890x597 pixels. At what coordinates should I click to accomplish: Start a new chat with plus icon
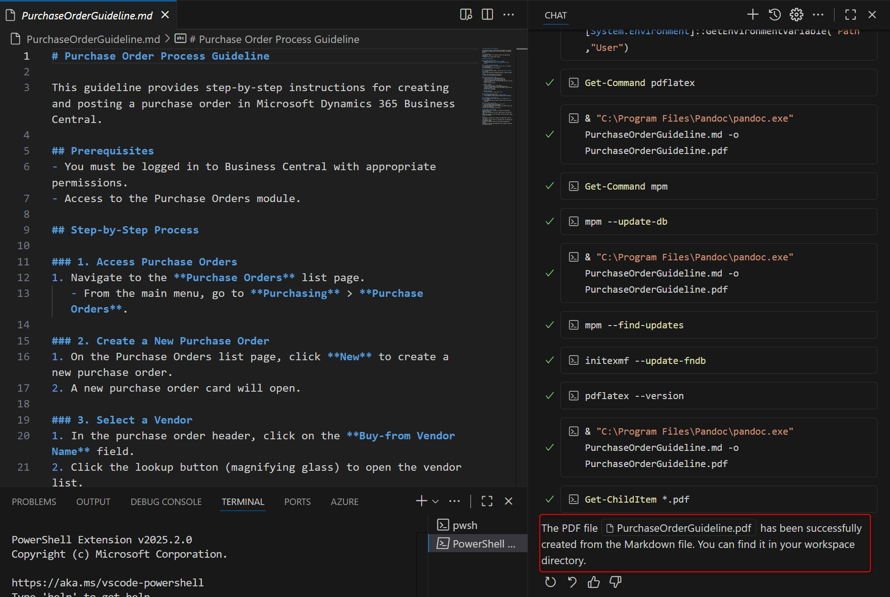752,15
